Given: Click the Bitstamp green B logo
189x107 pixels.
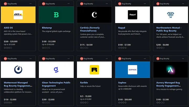Looking at the screenshot, I should (x=56, y=15).
